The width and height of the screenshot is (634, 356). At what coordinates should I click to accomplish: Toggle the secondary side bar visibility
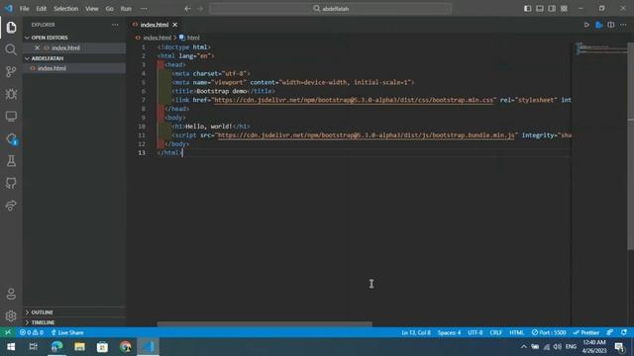point(552,9)
